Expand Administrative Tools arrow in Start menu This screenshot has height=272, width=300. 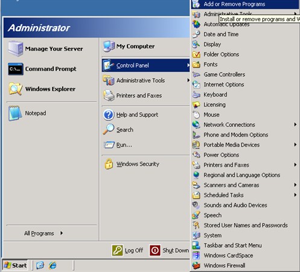pos(188,80)
